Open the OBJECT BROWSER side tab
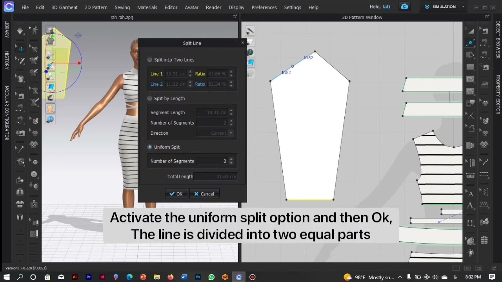This screenshot has width=502, height=282. coord(498,40)
